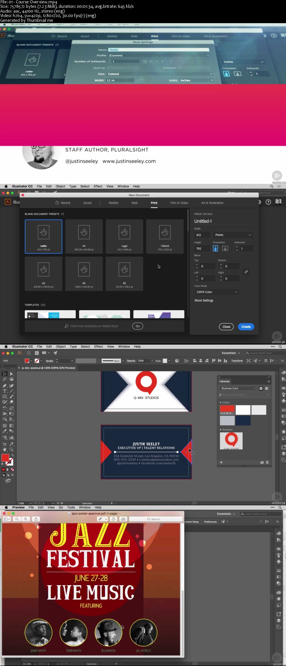Click the Creative Cloud sync icon in Libraries panel
Screen dimensions: 286x666
point(262,462)
